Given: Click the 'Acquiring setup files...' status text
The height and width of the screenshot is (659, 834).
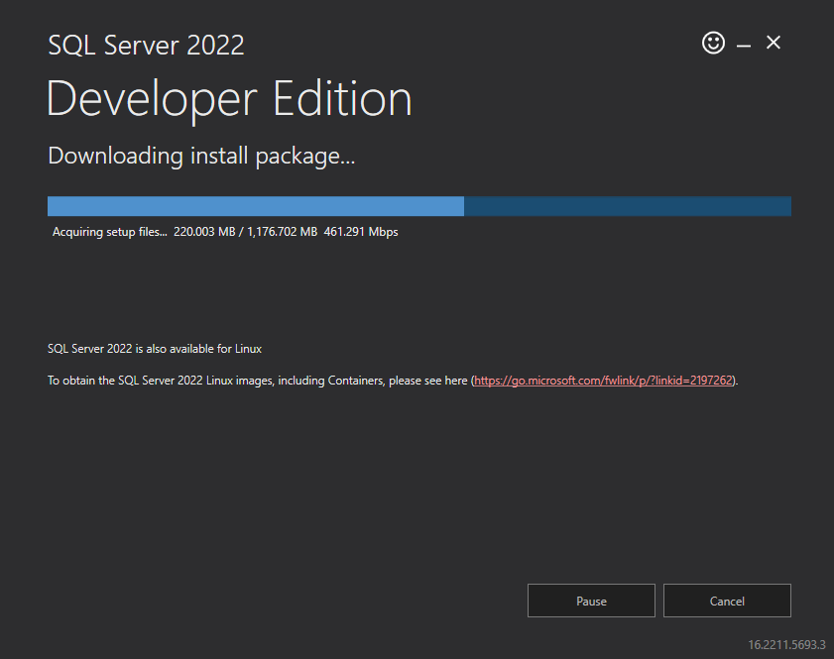Looking at the screenshot, I should click(x=109, y=232).
